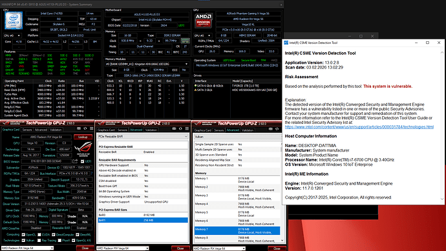Screen dimensions: 446x251
Task: Switch to Validation tab in right GPU-Z window
Action: coord(248,130)
